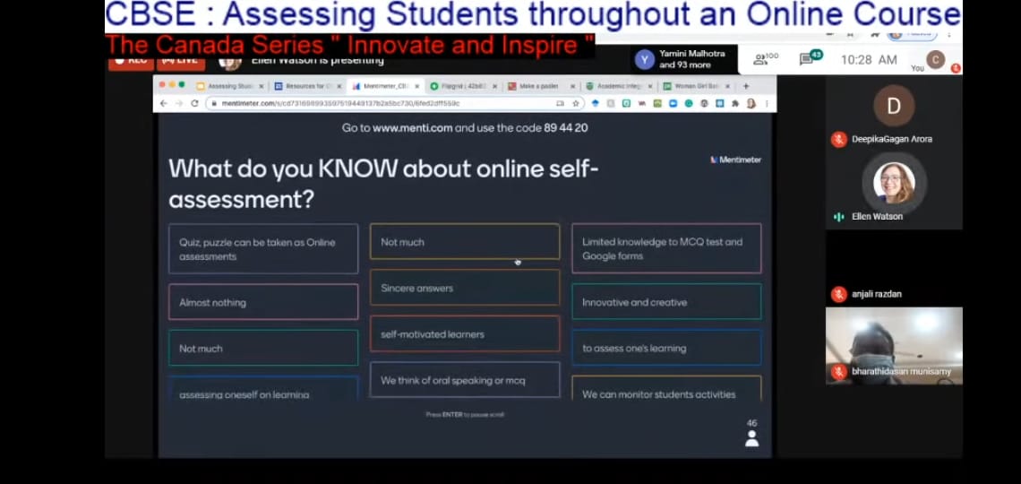The image size is (1021, 484).
Task: Click the browser reload button
Action: pyautogui.click(x=194, y=103)
